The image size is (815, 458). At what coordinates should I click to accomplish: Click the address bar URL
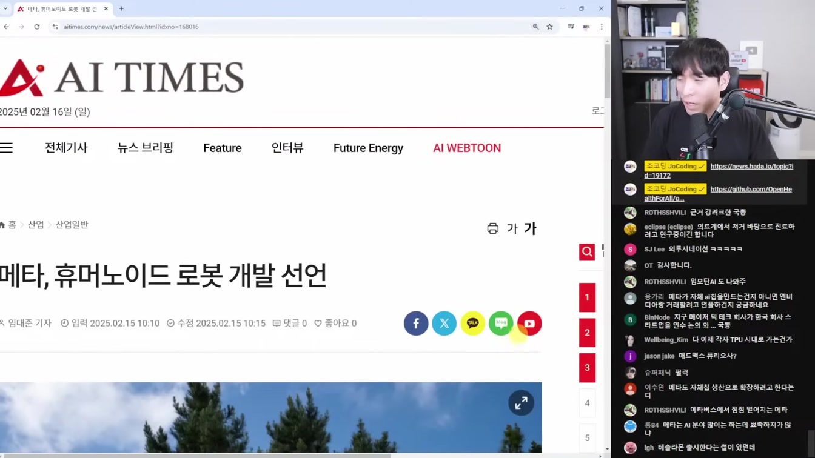coord(131,27)
